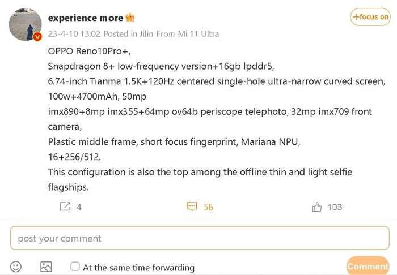Click the "Posted in Jilin" location text
397x275 pixels.
[x=125, y=34]
